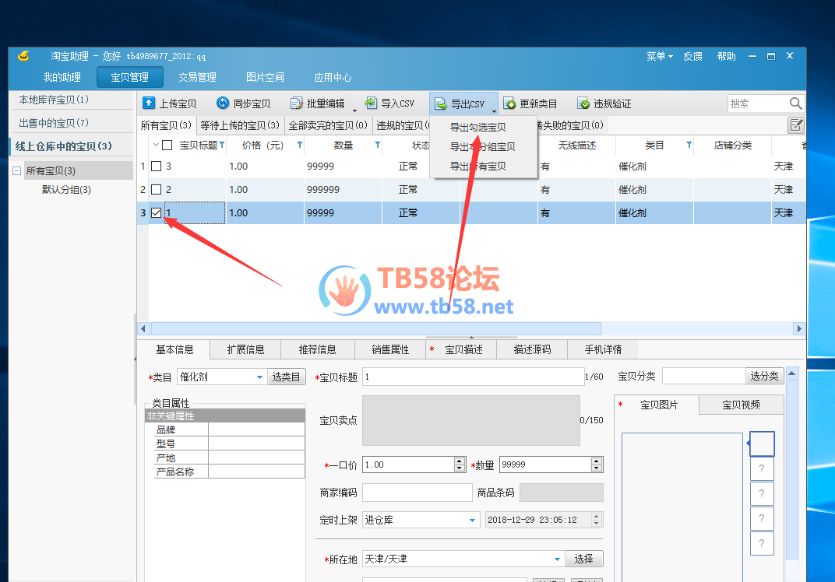Switch to 图片空间 tab
Viewport: 835px width, 582px height.
click(265, 77)
